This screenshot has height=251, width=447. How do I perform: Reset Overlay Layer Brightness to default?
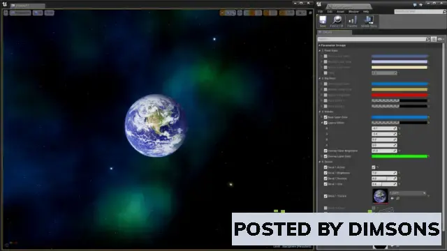(400, 151)
